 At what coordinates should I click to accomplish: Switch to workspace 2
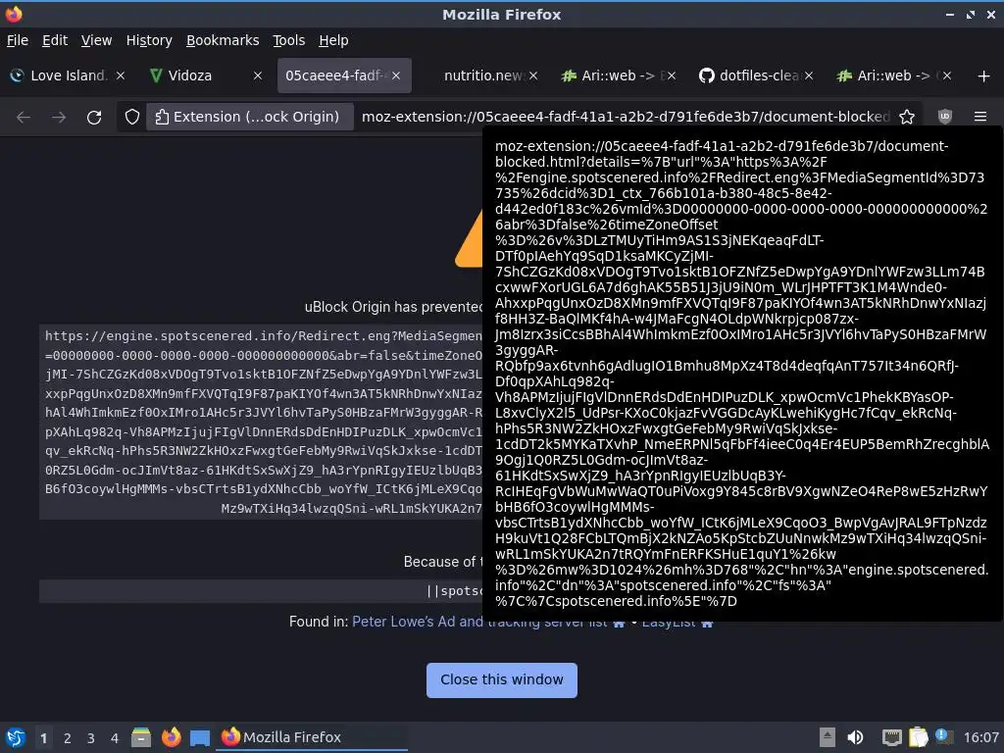[x=68, y=738]
